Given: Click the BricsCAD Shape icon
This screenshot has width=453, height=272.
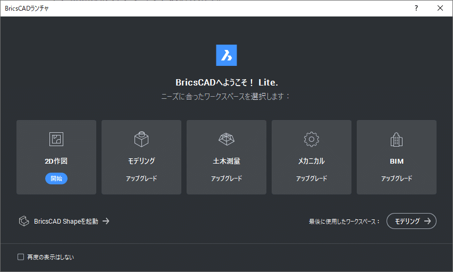Looking at the screenshot, I should (24, 221).
